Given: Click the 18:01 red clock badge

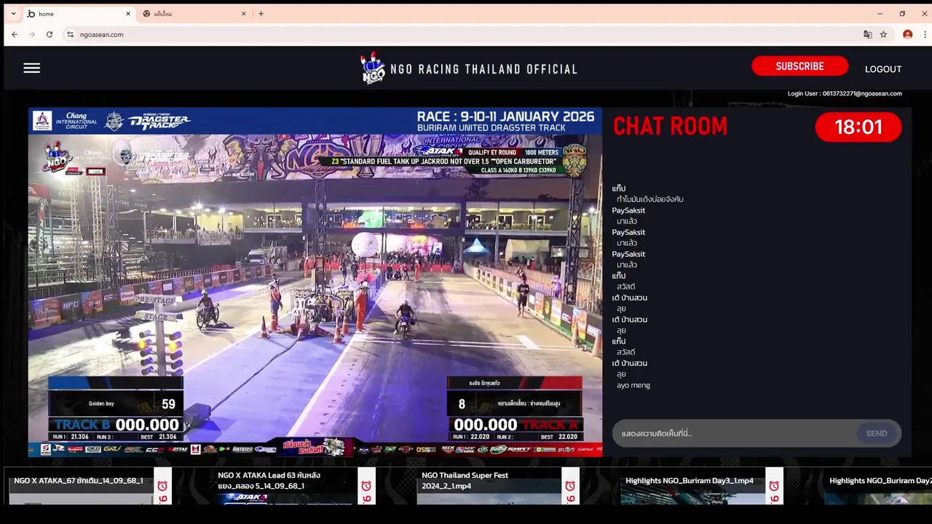Looking at the screenshot, I should click(858, 127).
